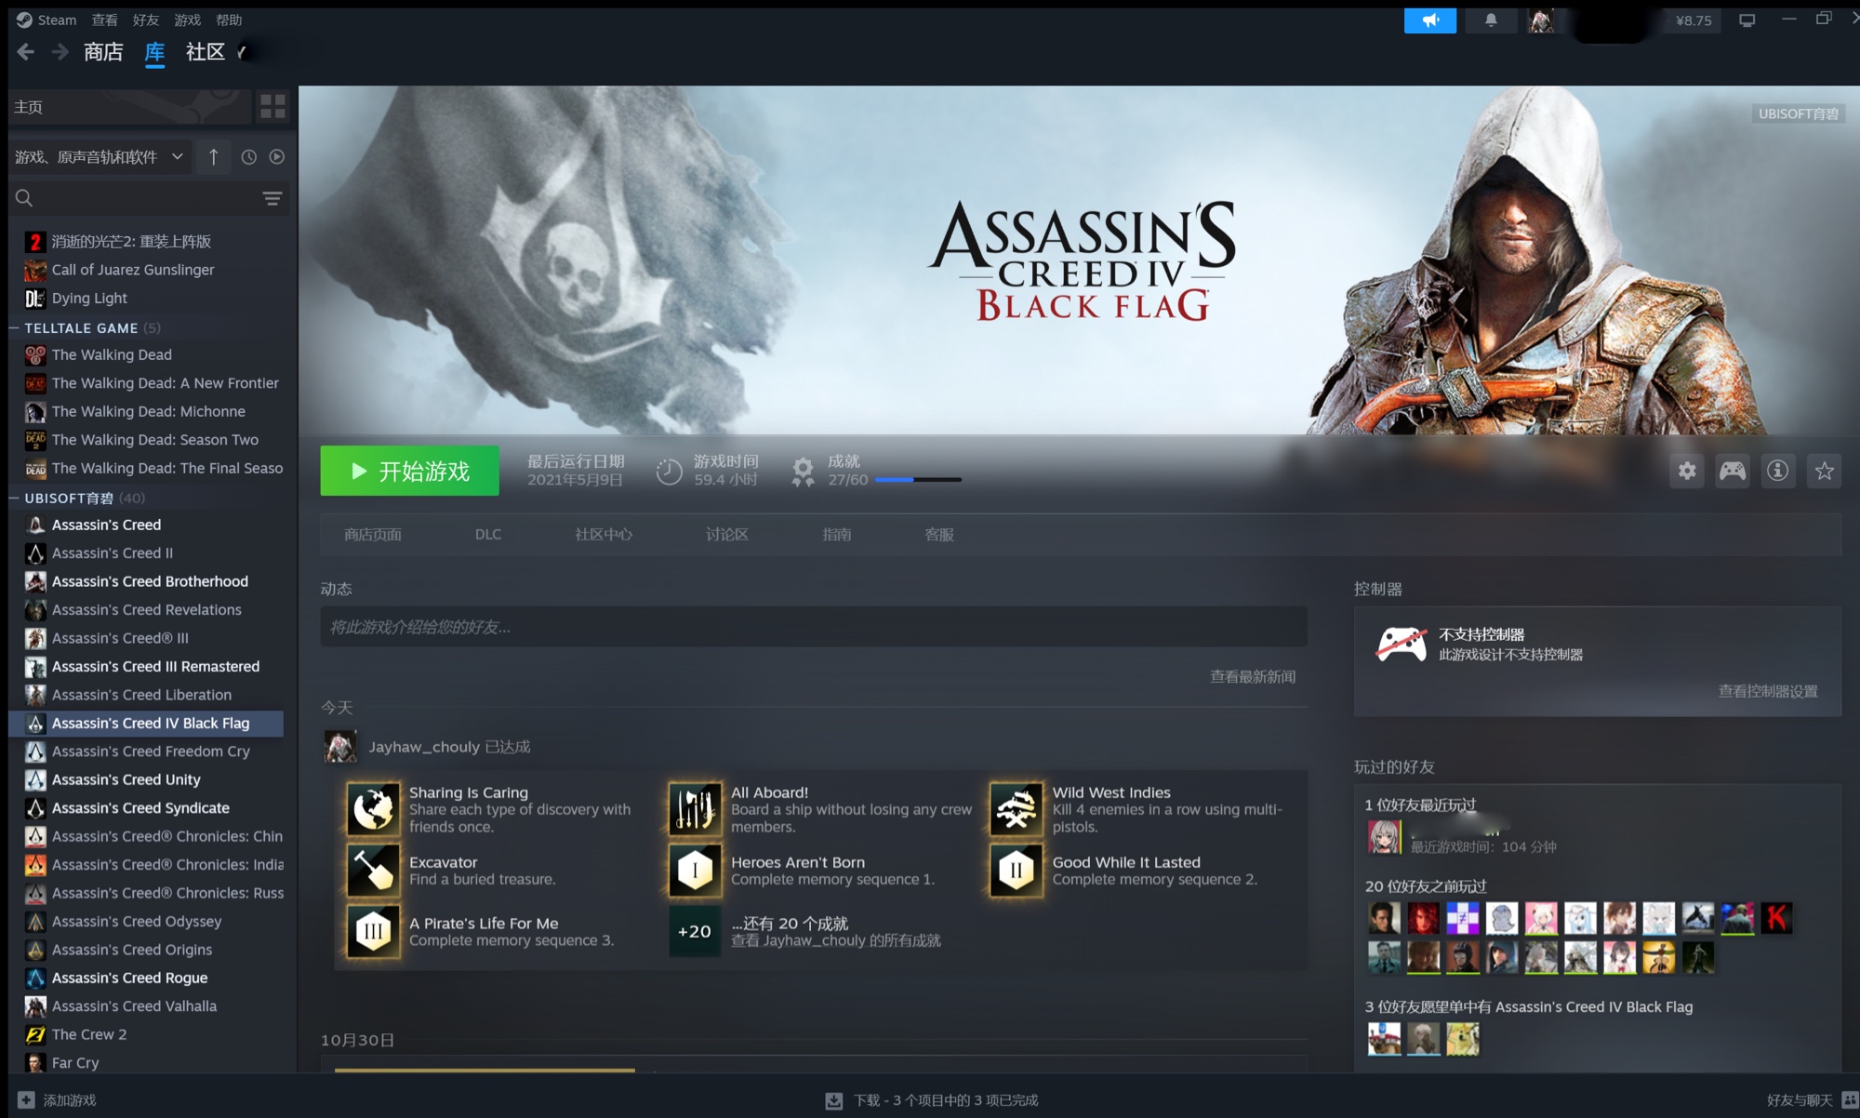Click the green 开始游戏 play button

point(409,471)
